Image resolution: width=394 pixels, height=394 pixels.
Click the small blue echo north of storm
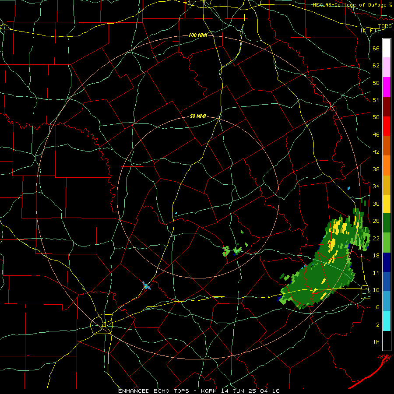349,188
